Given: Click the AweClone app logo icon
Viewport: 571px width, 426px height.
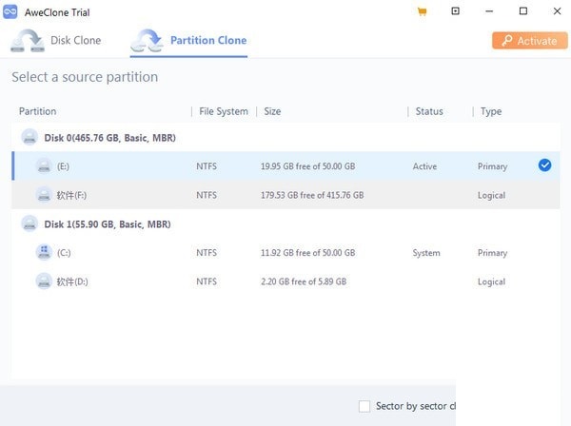Looking at the screenshot, I should [x=10, y=11].
